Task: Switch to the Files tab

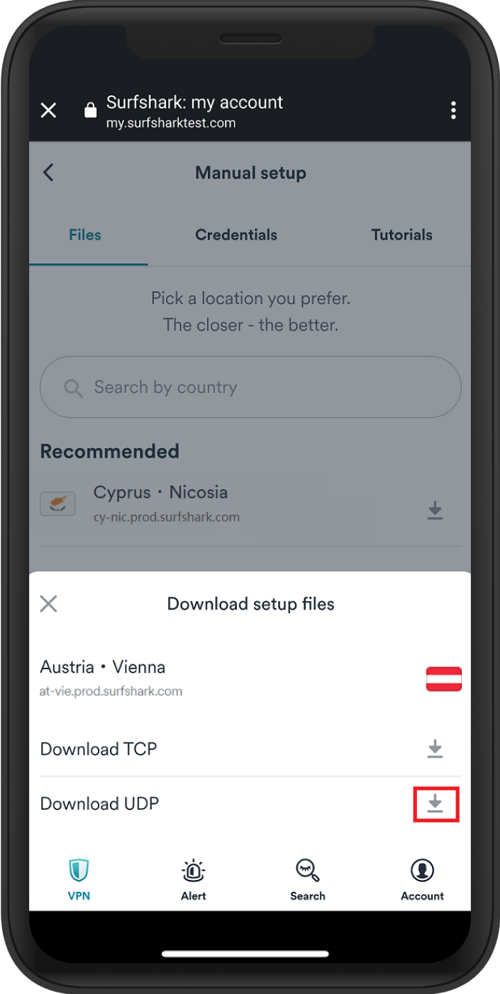Action: click(85, 235)
